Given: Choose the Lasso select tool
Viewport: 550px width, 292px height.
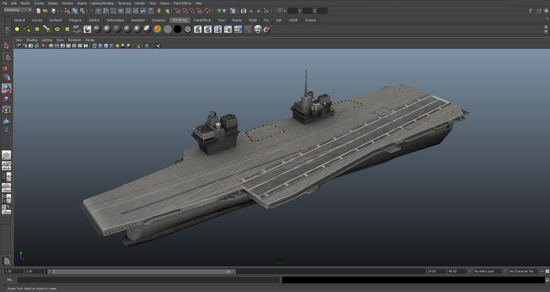Looking at the screenshot, I should click(x=6, y=57).
